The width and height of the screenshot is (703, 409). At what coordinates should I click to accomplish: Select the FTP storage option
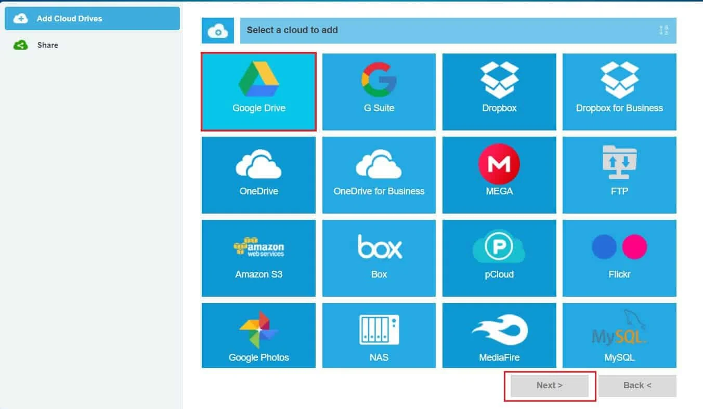pyautogui.click(x=619, y=175)
